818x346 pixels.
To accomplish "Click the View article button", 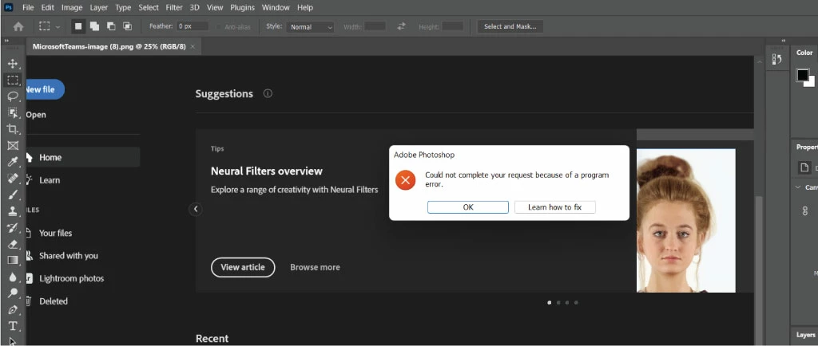I will (x=243, y=267).
